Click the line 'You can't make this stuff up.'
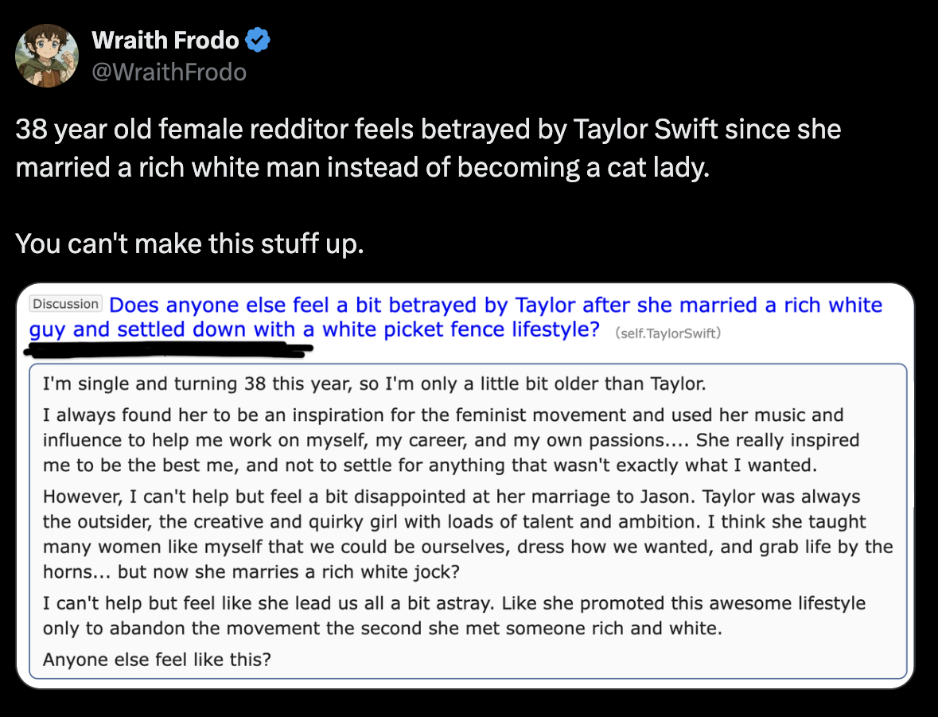 tap(189, 244)
